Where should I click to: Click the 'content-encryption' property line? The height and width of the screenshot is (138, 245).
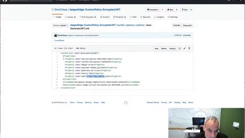tap(93, 62)
